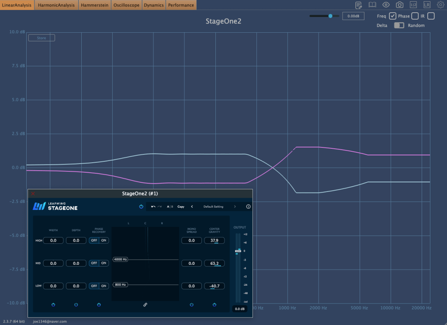This screenshot has width=447, height=325.
Task: Open the notes editor icon
Action: click(359, 5)
